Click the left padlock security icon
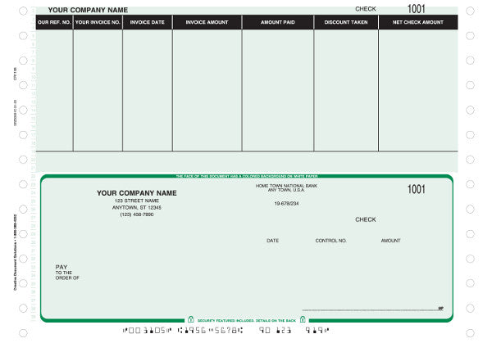The image size is (492, 343). pyautogui.click(x=190, y=319)
